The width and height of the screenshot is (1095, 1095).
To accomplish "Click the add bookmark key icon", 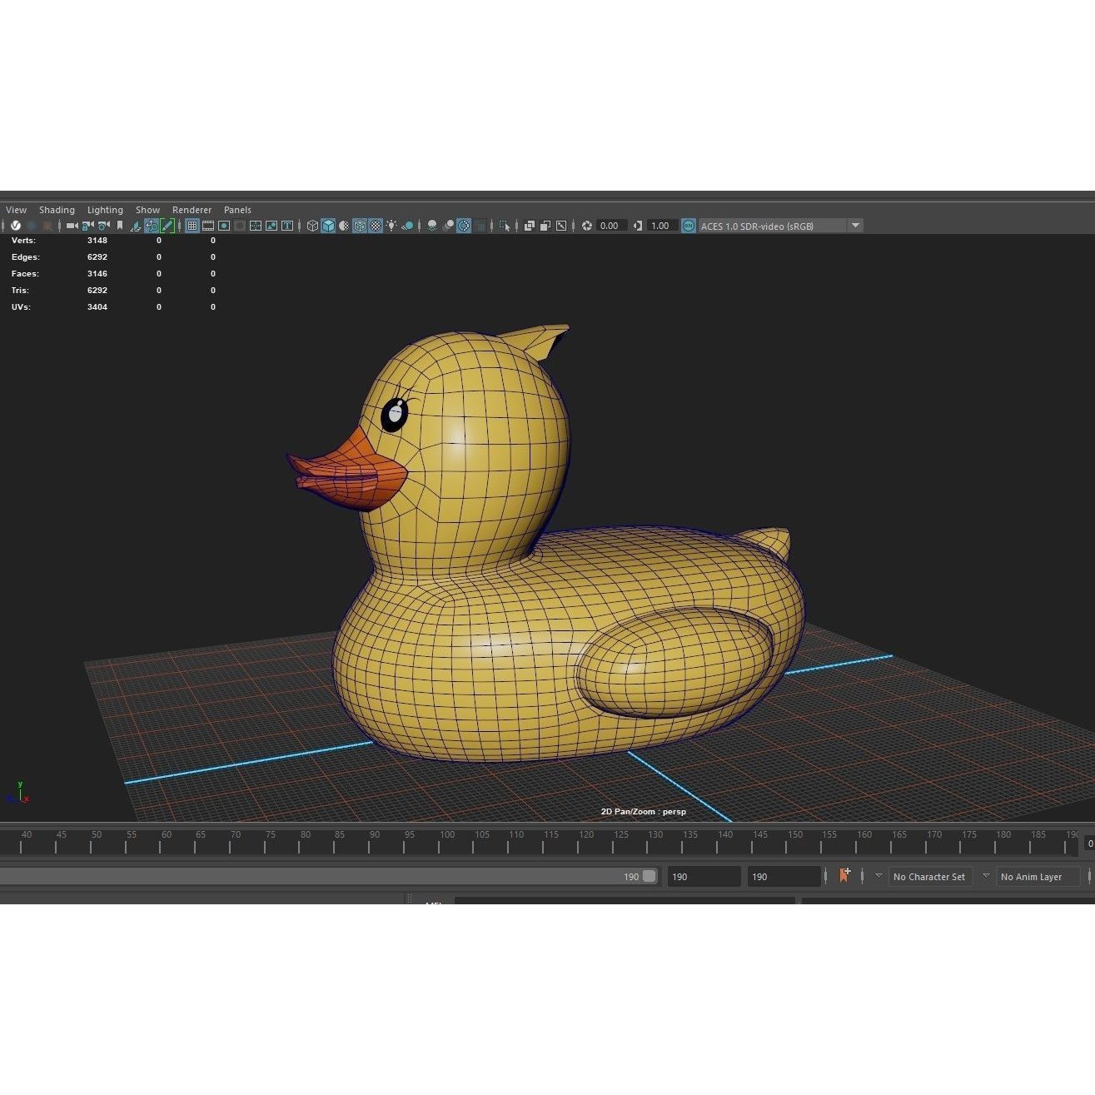I will [x=844, y=875].
